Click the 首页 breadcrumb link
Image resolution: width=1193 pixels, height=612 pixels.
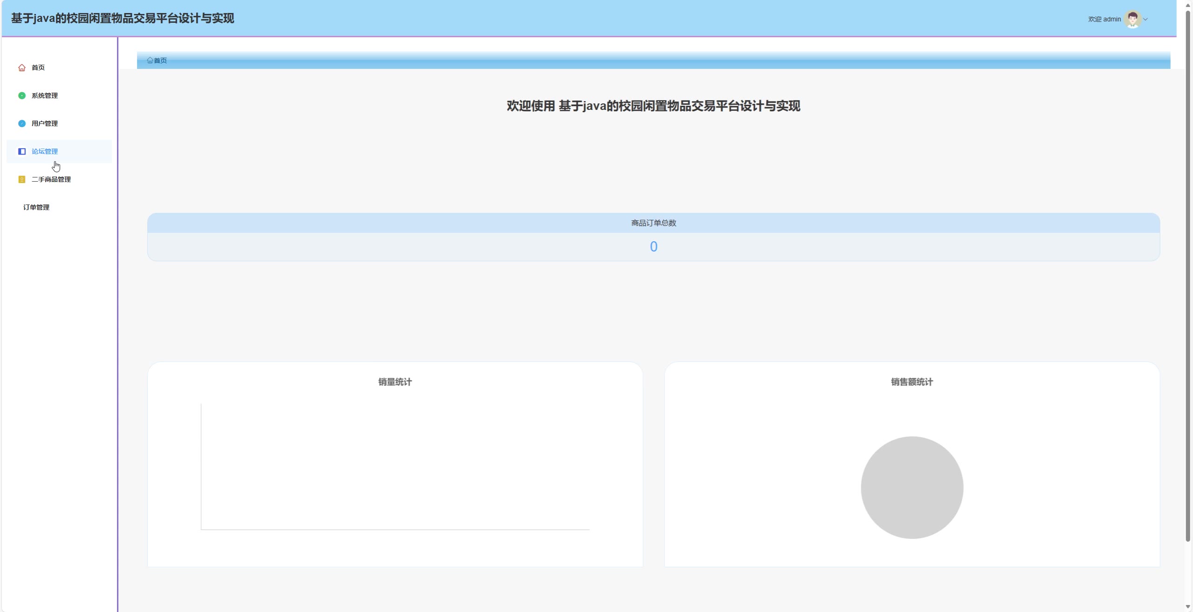point(160,61)
